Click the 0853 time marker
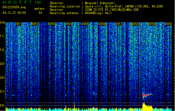 pyautogui.click(x=52, y=24)
